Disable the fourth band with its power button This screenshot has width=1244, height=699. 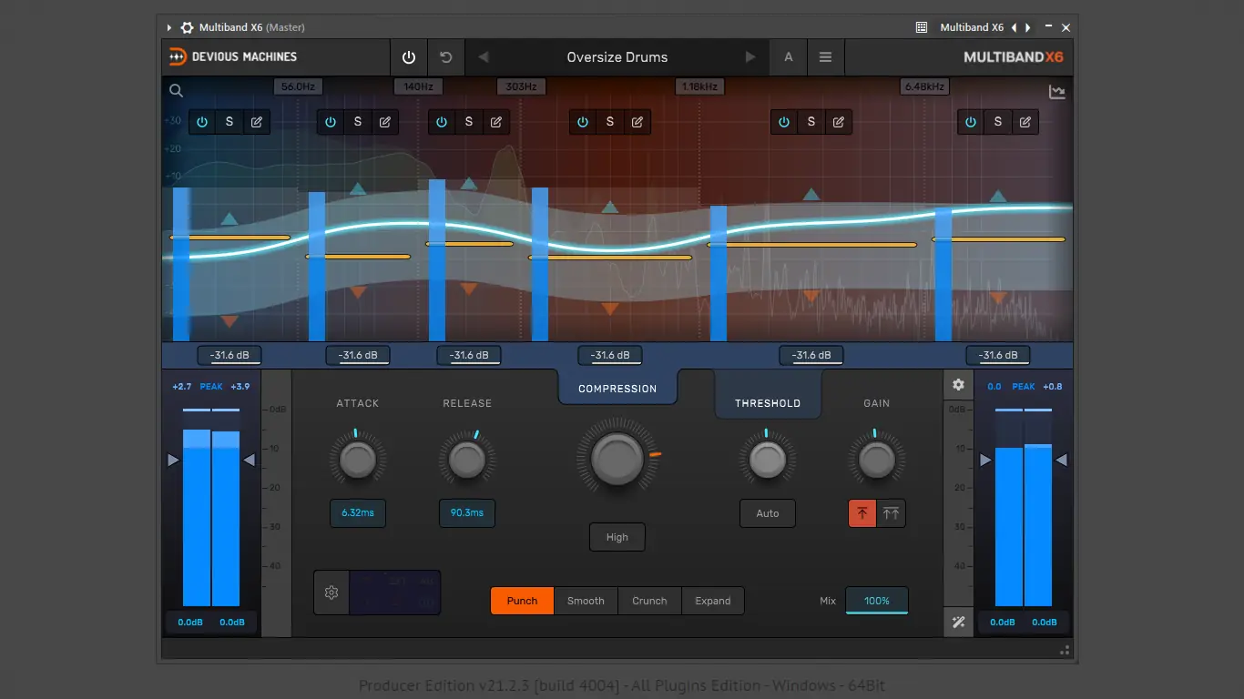(583, 122)
